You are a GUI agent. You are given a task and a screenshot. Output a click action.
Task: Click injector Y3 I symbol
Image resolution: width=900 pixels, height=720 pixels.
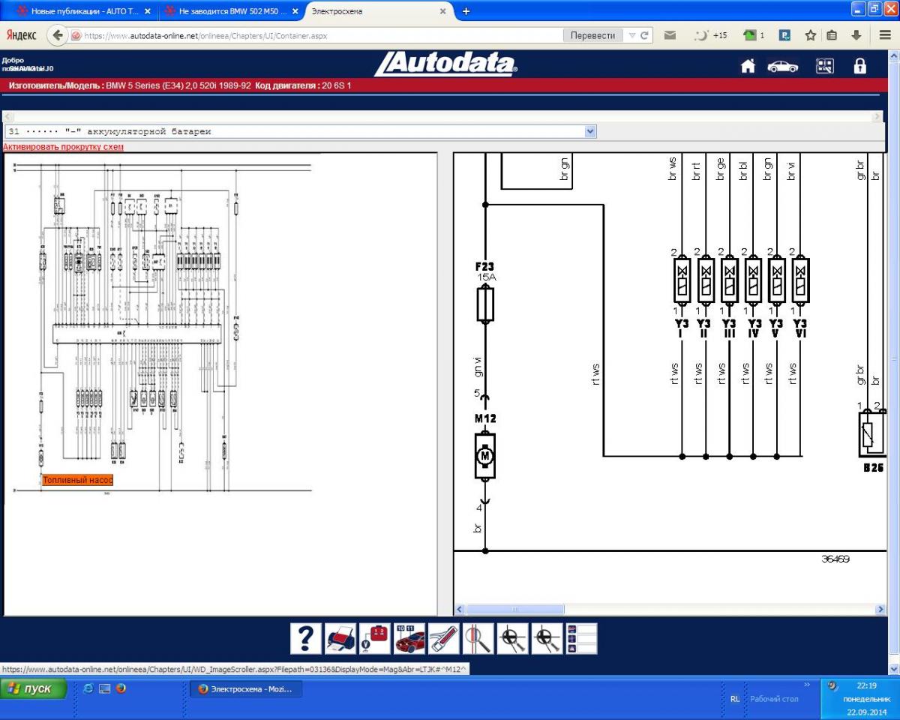click(682, 280)
